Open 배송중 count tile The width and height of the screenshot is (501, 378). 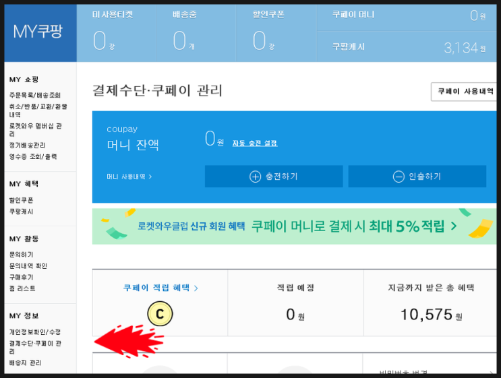pyautogui.click(x=196, y=33)
